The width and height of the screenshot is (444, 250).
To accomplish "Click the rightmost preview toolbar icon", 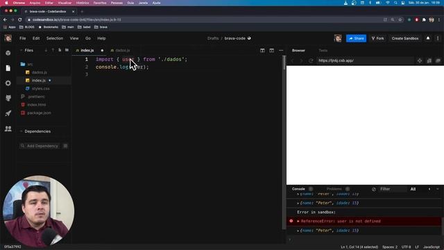I will point(438,60).
